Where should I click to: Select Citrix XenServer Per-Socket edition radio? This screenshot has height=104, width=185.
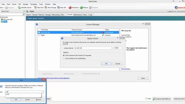[64, 55]
